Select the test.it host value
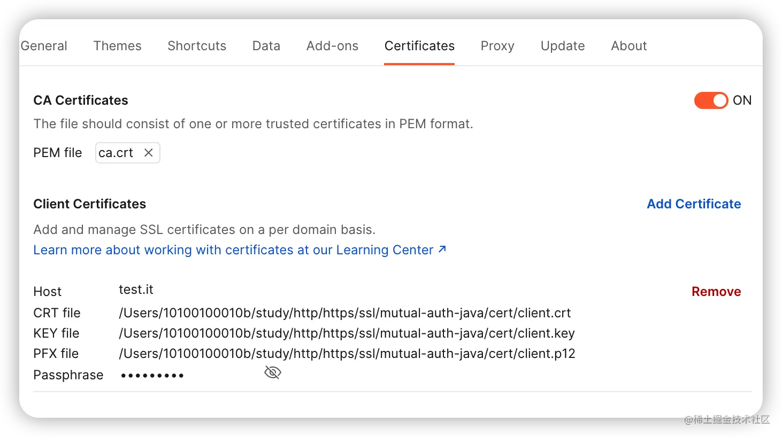 pyautogui.click(x=136, y=290)
